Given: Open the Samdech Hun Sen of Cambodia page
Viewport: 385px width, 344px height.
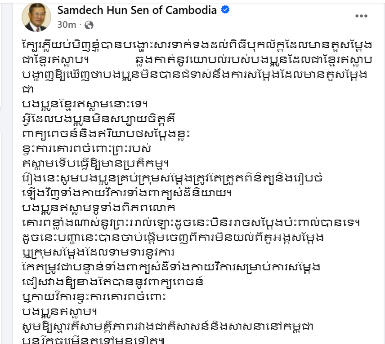Looking at the screenshot, I should (137, 10).
